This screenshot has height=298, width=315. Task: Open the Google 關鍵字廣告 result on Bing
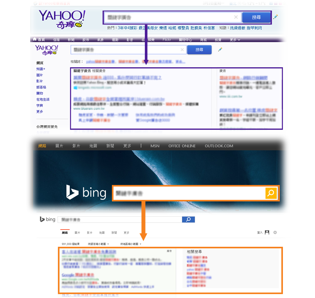(78, 275)
